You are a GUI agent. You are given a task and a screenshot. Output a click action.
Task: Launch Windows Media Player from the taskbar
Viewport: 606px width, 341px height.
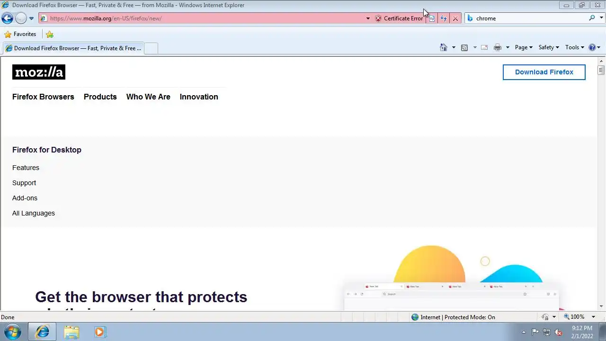tap(99, 332)
